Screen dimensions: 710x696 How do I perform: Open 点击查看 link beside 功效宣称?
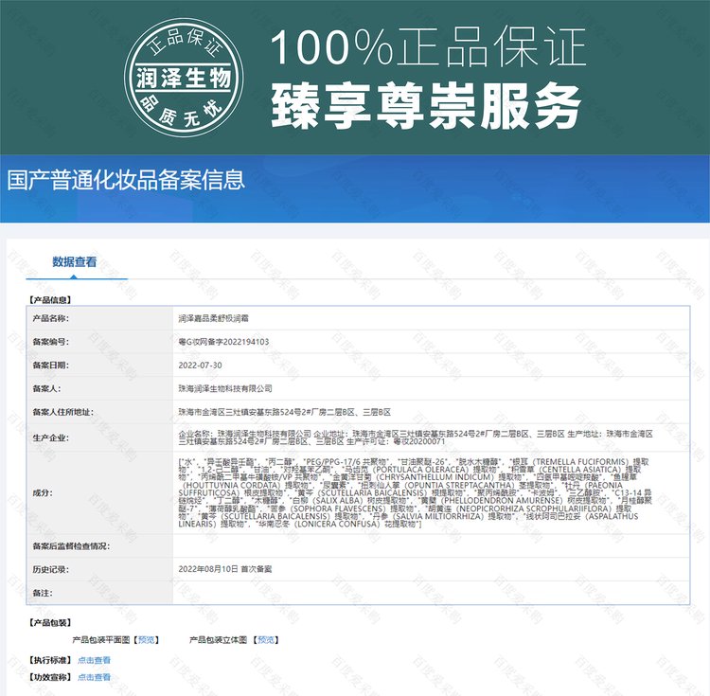[x=94, y=677]
